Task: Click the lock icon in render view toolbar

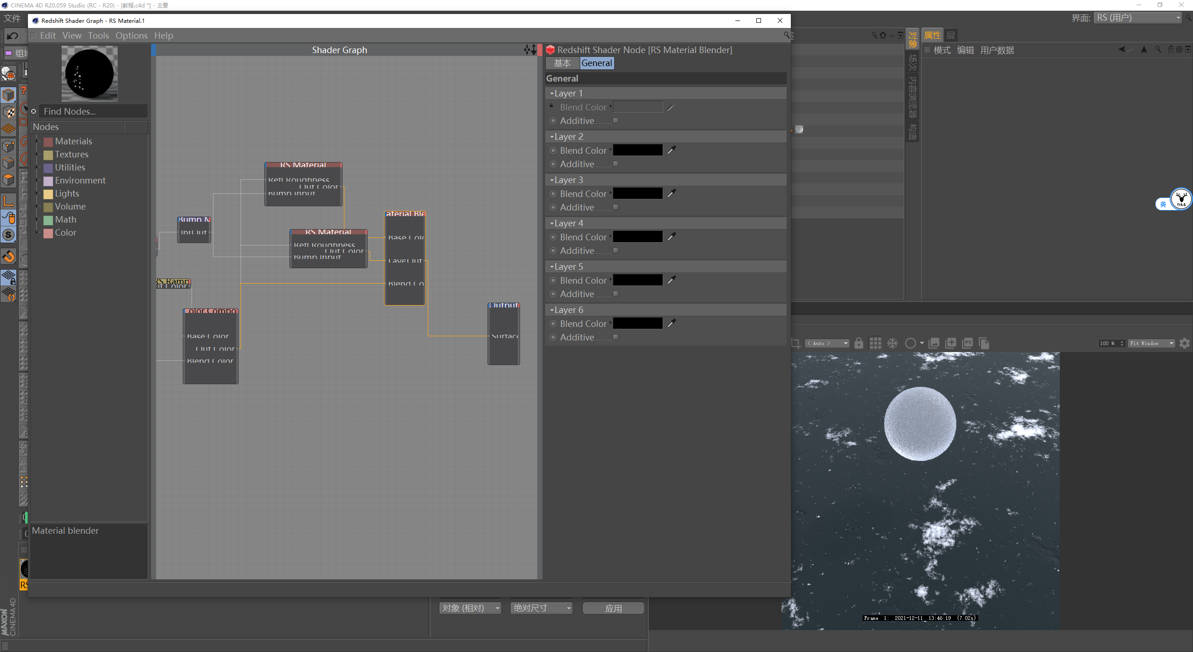Action: coord(859,343)
